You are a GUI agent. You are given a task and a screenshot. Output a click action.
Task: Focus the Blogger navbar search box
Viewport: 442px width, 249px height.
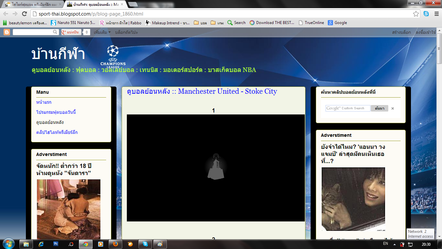(x=33, y=32)
